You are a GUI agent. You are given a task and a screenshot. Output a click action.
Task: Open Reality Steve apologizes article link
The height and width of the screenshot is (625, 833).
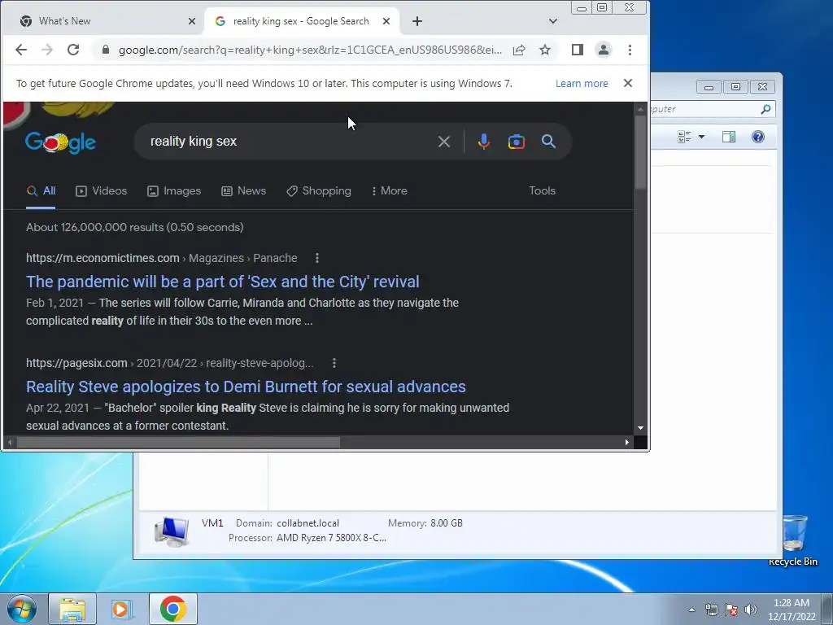tap(246, 387)
